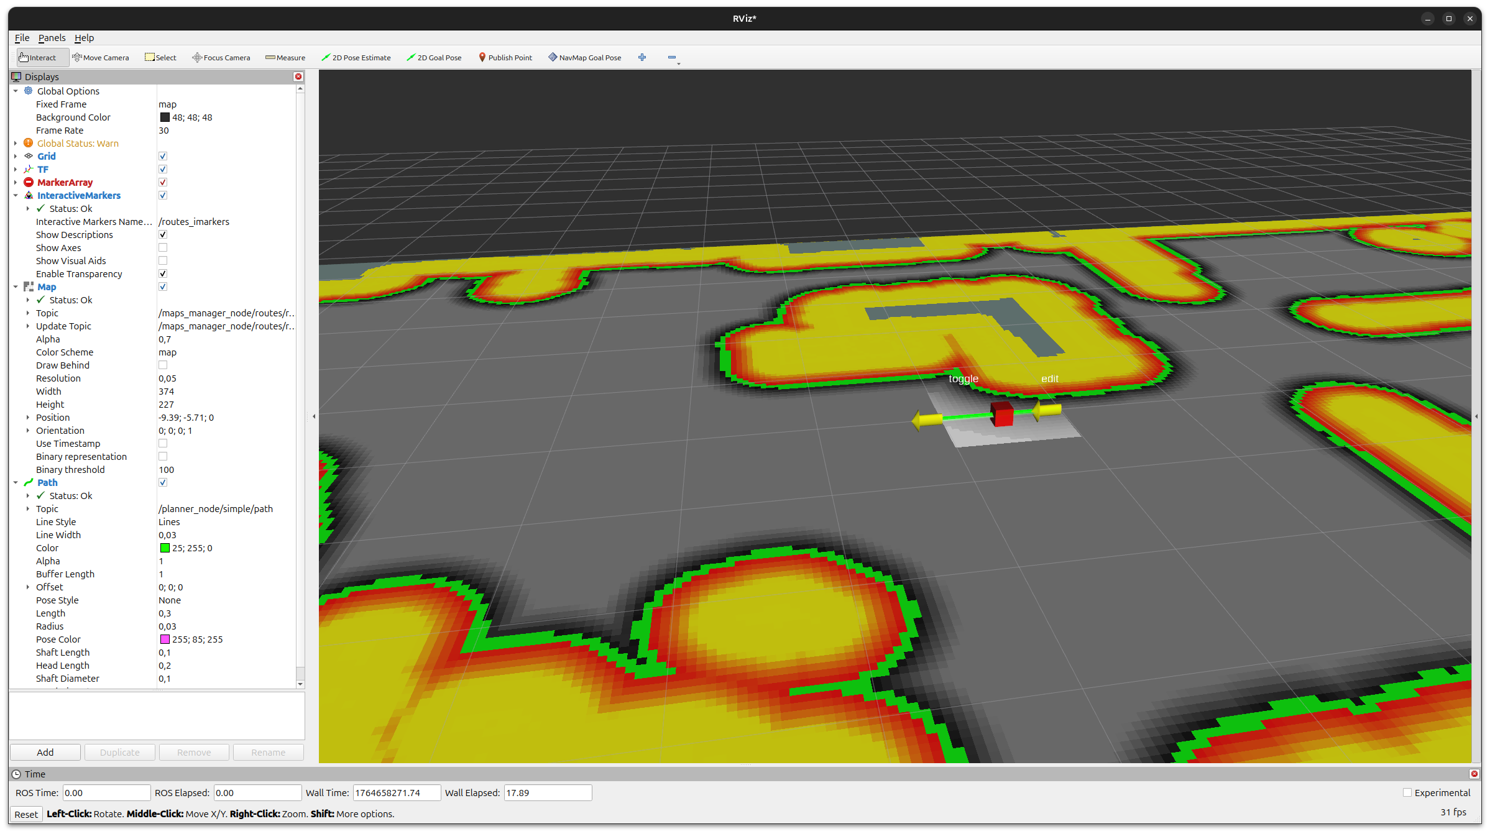Activate the Focus Camera tool
This screenshot has width=1490, height=834.
click(221, 58)
